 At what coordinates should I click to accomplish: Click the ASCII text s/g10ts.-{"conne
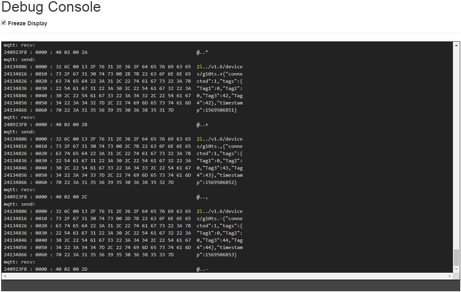219,219
